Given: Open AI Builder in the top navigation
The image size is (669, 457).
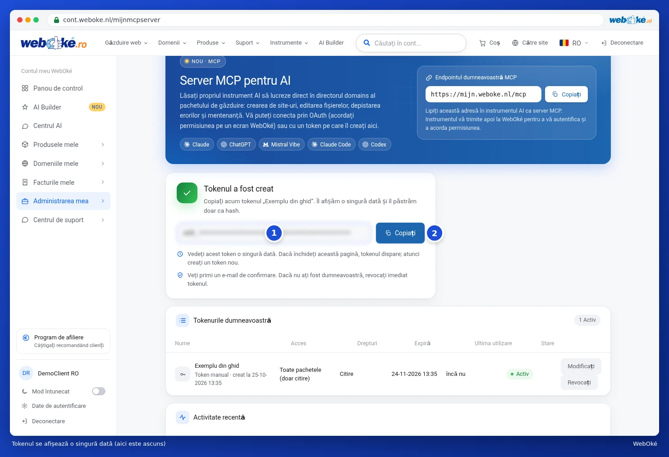Looking at the screenshot, I should pos(331,43).
